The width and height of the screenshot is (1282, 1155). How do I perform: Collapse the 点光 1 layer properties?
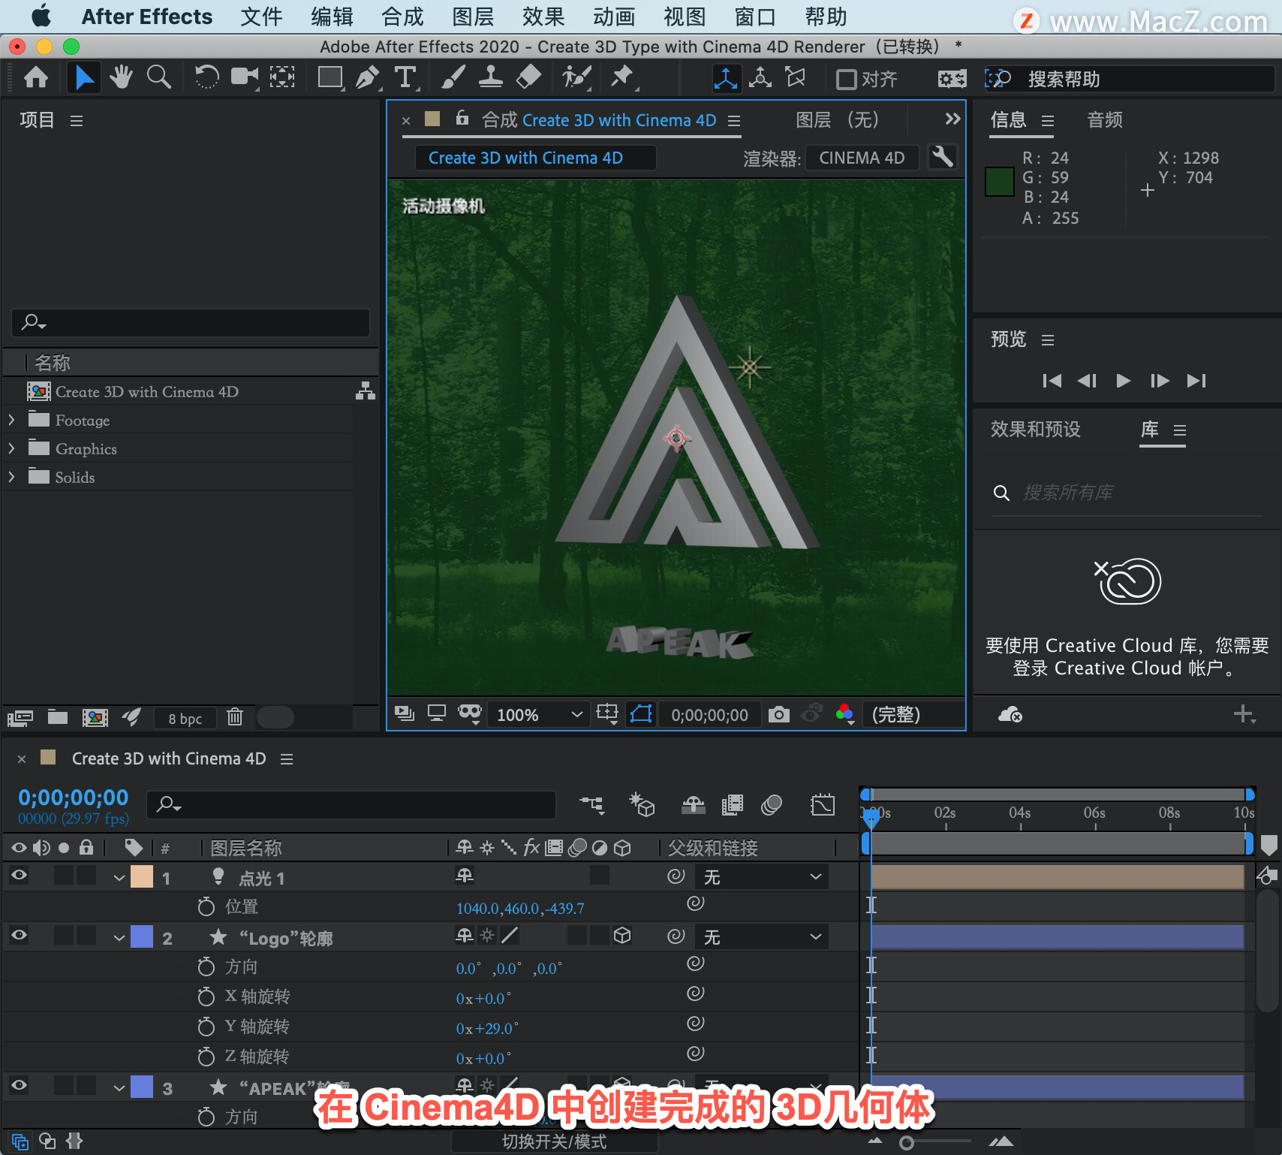pyautogui.click(x=119, y=878)
